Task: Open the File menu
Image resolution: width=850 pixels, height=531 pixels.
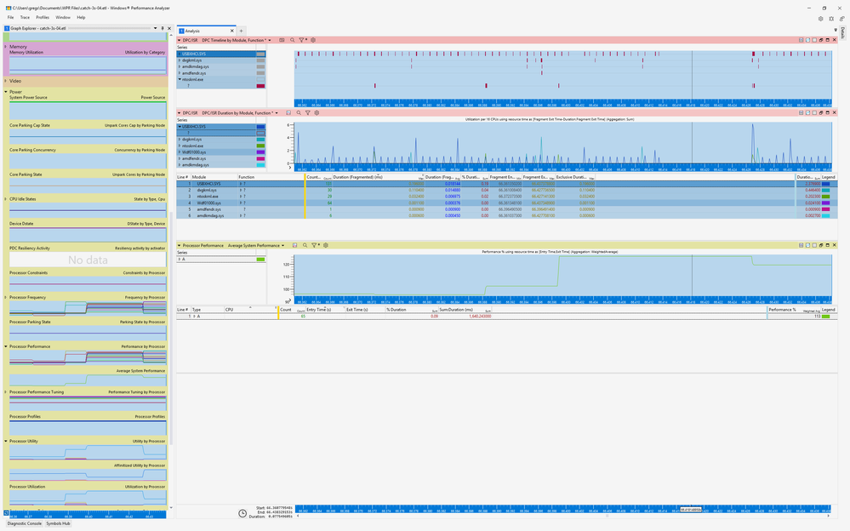Action: click(10, 17)
